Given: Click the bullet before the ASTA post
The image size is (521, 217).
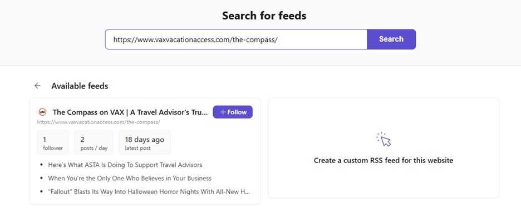Looking at the screenshot, I should (42, 165).
